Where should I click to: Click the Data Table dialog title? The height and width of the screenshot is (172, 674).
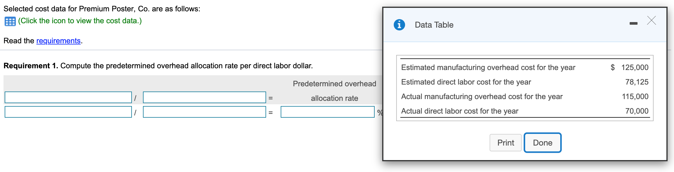tap(434, 25)
